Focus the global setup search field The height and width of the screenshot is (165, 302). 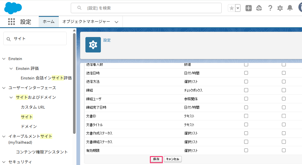[x=146, y=8]
